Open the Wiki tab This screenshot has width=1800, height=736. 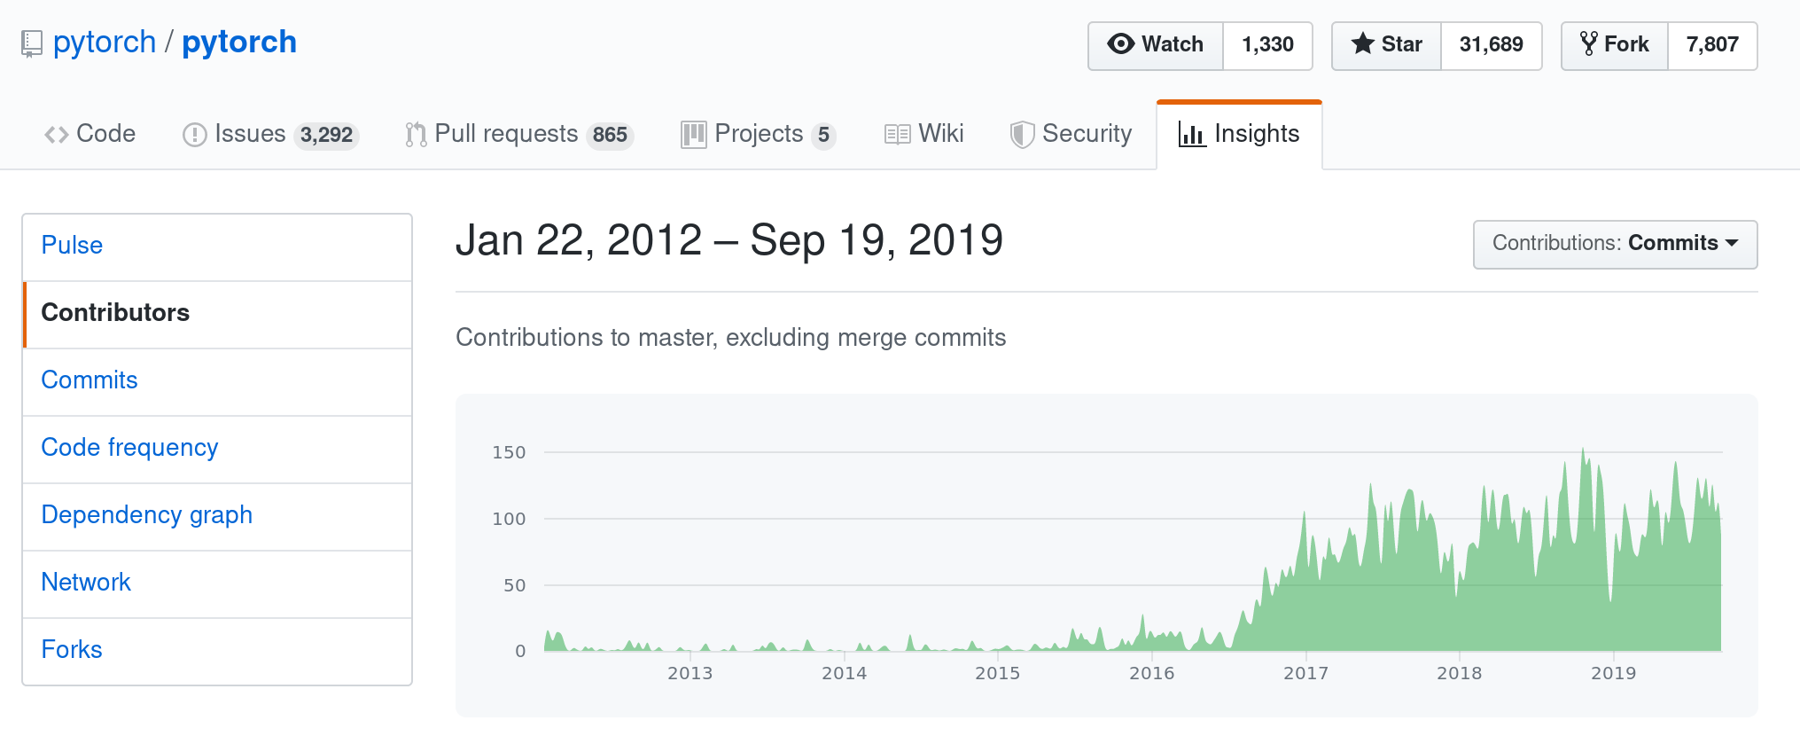(x=924, y=134)
